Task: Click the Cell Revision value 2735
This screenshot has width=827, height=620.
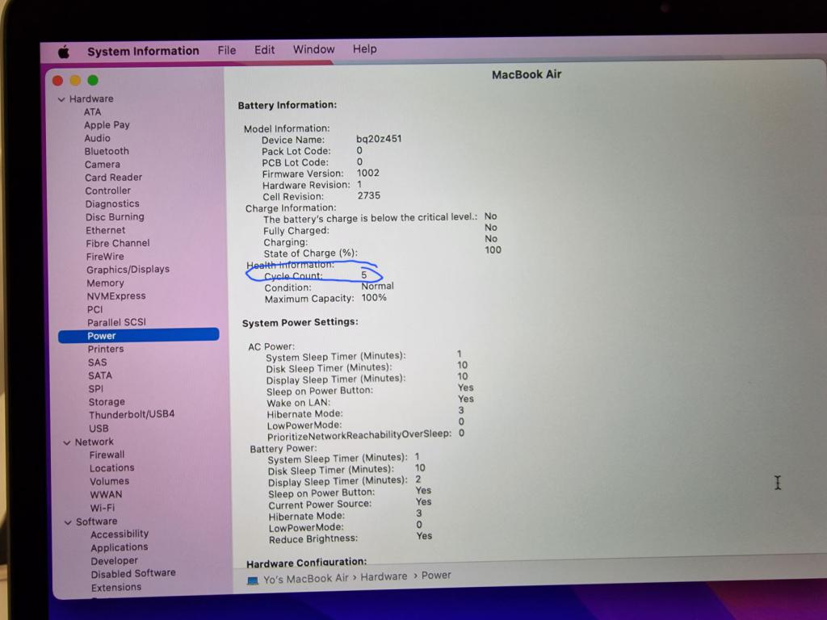Action: [x=368, y=195]
